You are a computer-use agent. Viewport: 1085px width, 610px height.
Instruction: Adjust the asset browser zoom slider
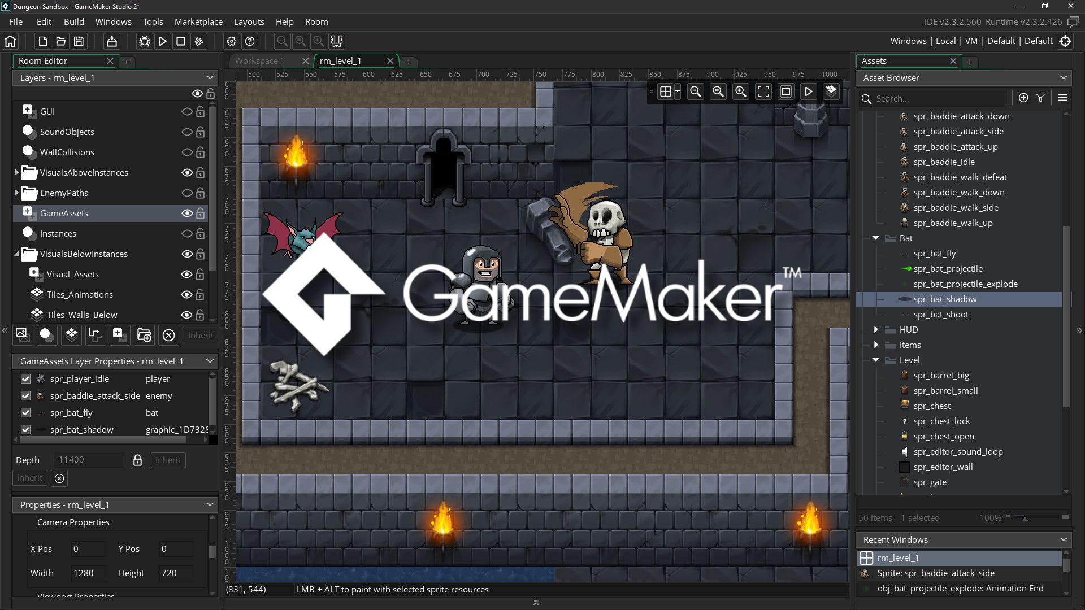(x=1024, y=517)
